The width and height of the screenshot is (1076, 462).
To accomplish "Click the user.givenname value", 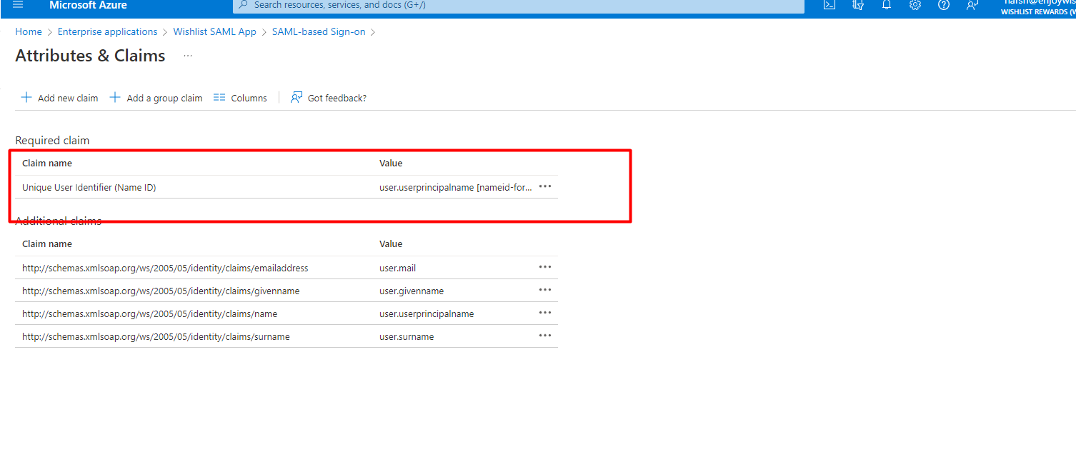I will click(x=412, y=291).
